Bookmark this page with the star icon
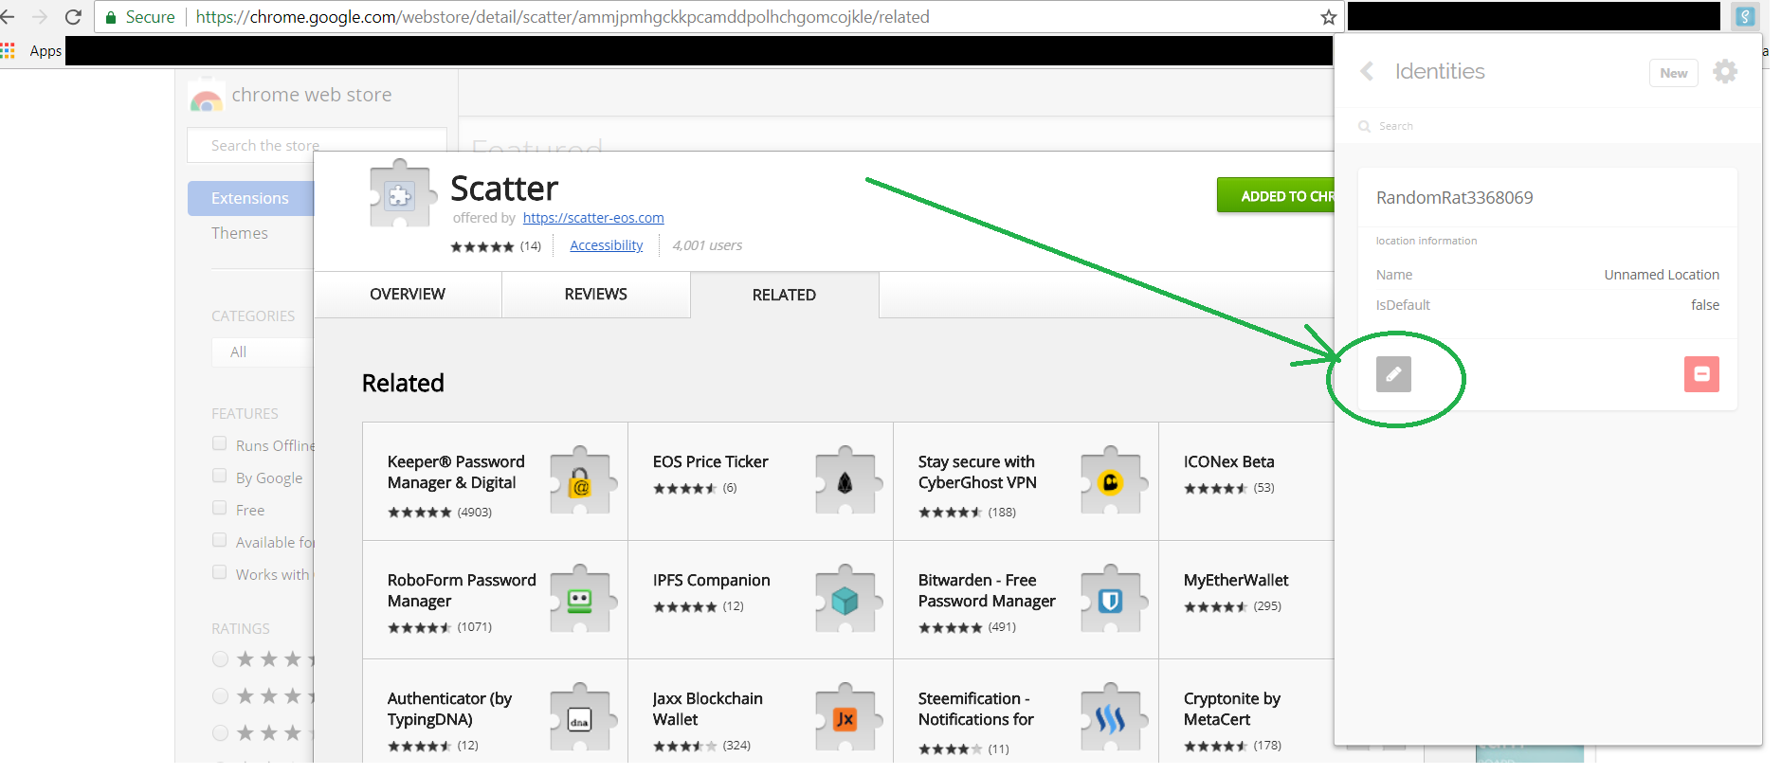The image size is (1781, 775). 1328,17
